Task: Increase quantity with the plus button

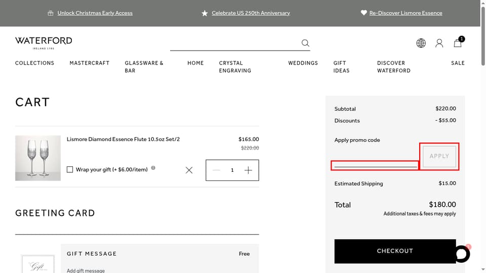Action: [248, 170]
